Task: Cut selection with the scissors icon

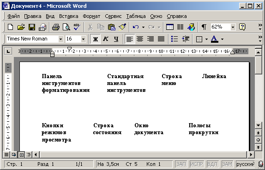Action: tap(90, 27)
